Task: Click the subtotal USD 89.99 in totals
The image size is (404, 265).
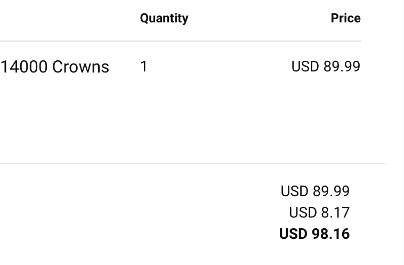Action: coord(315,191)
